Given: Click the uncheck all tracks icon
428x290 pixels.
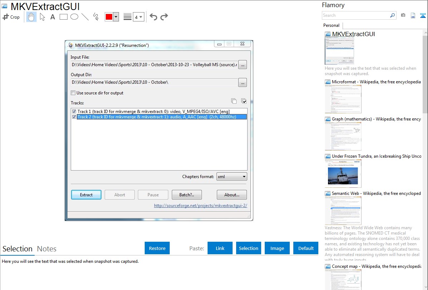Looking at the screenshot, I should coord(234,101).
